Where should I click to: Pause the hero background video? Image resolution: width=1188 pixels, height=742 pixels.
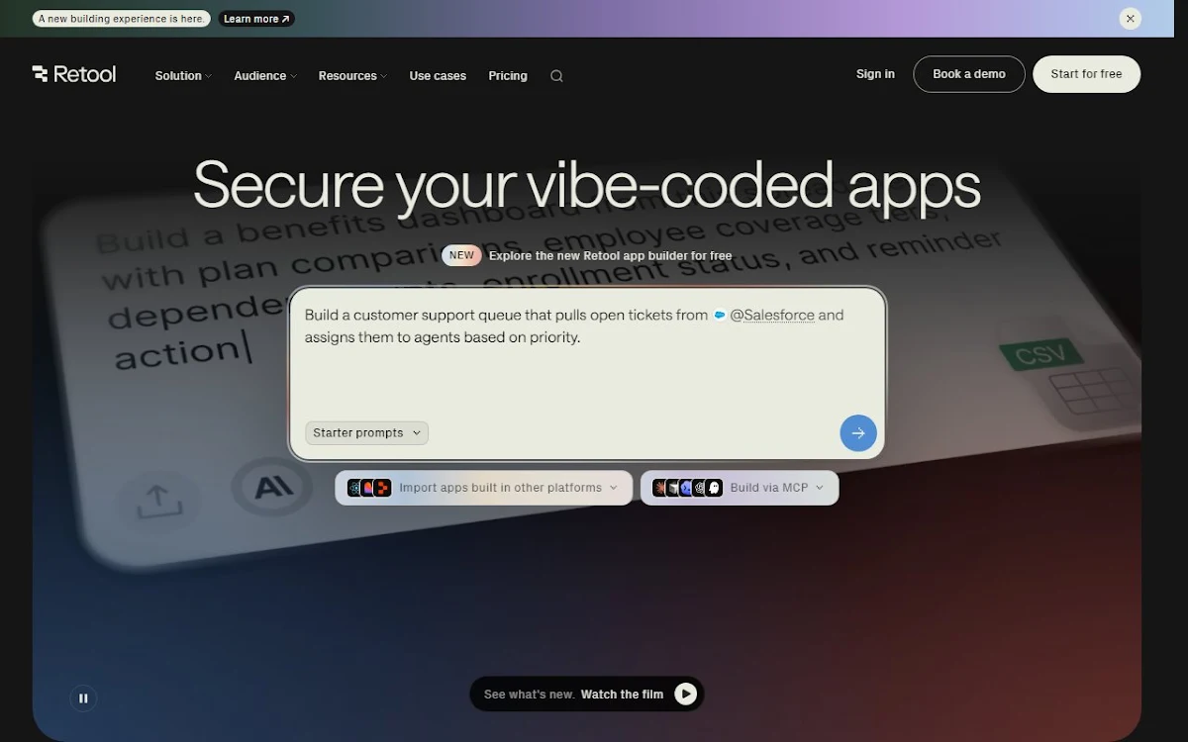pos(83,697)
